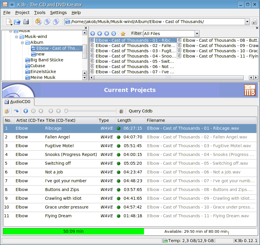Click the audio playback position slider
260x245 pixels.
coord(91,111)
